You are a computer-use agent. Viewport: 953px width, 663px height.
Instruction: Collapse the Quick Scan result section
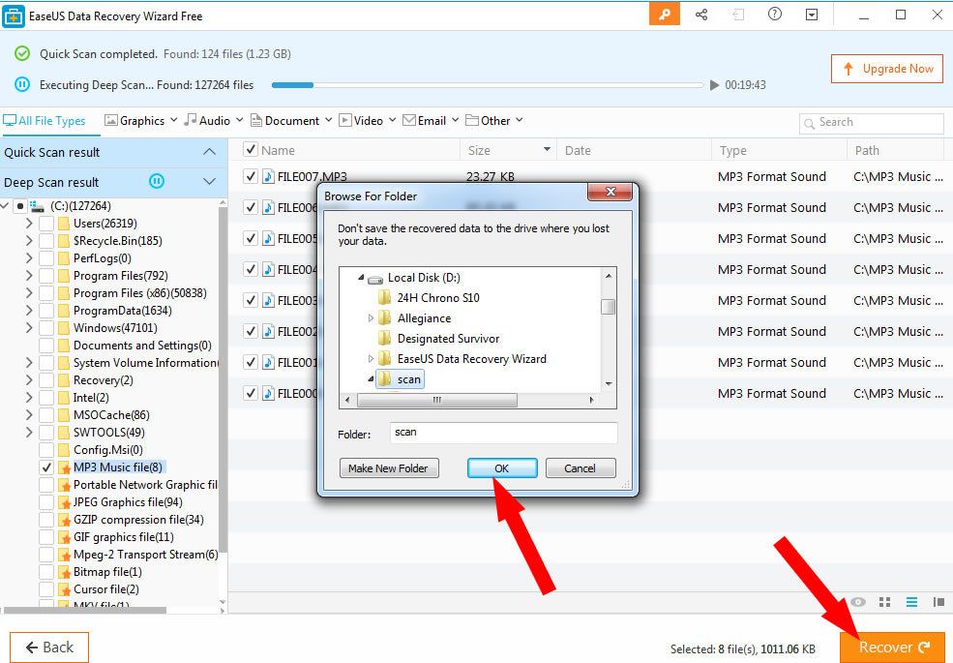pos(209,152)
